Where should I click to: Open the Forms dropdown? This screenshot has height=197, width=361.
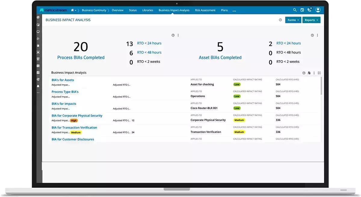pyautogui.click(x=293, y=20)
